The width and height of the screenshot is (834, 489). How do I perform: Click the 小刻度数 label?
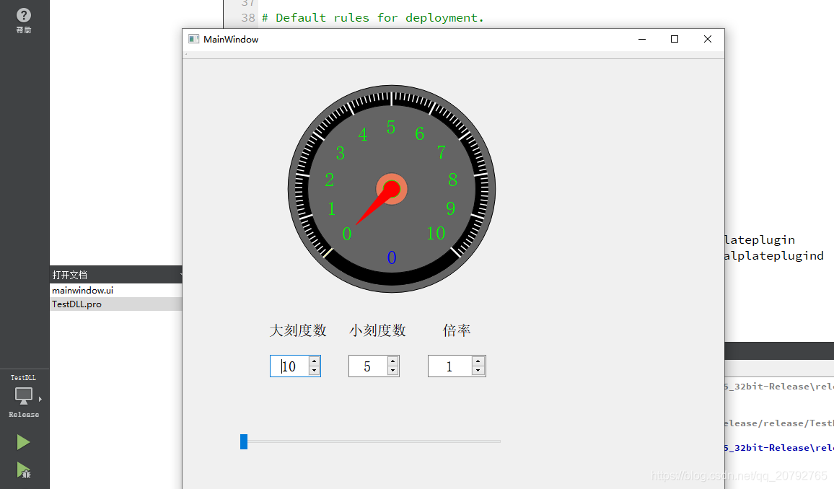[x=377, y=330]
